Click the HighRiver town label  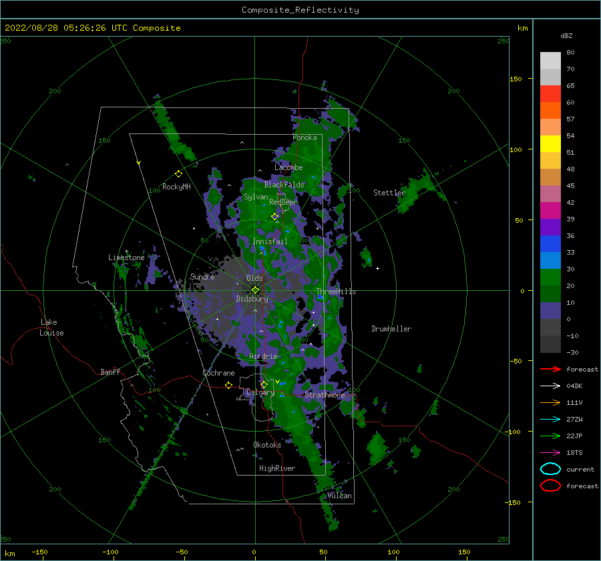tap(277, 468)
